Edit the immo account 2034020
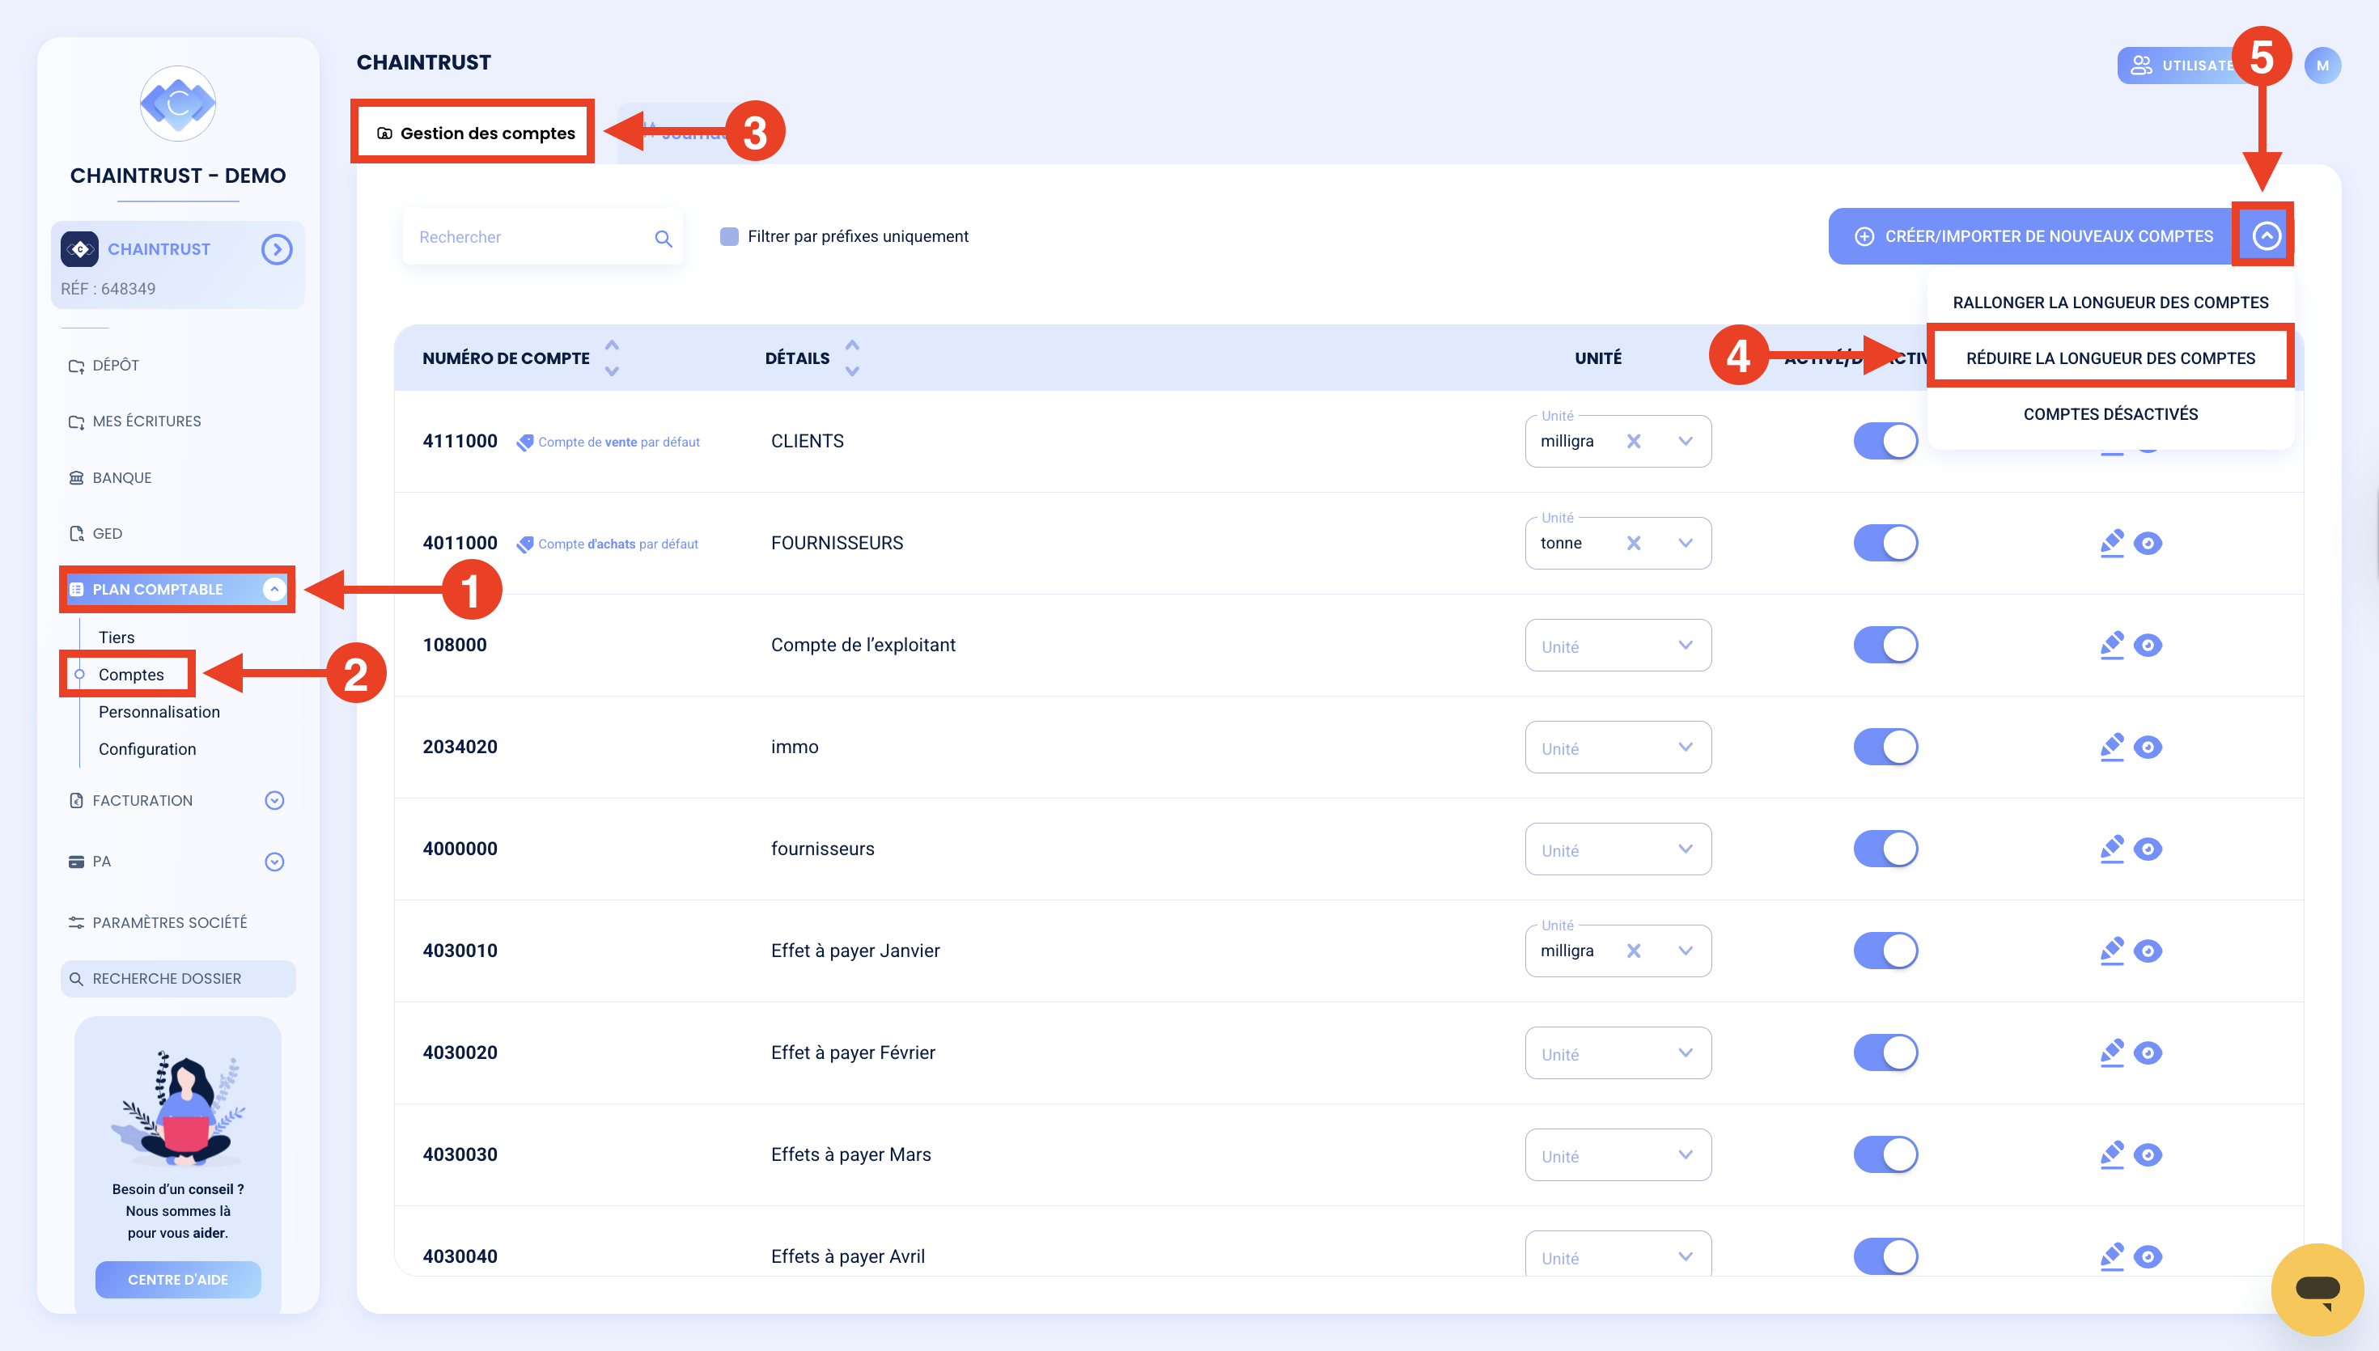Screen dimensions: 2379x1351 (x=2112, y=747)
